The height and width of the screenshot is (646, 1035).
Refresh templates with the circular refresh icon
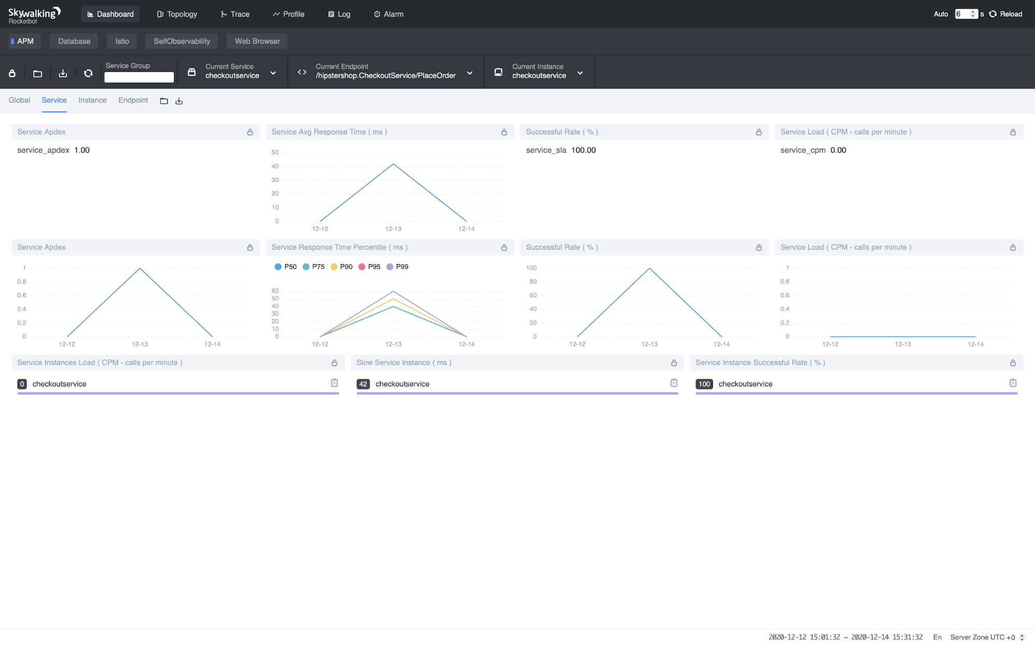click(88, 73)
